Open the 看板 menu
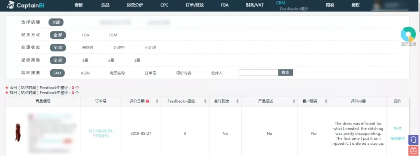The height and width of the screenshot is (156, 420). (x=79, y=5)
